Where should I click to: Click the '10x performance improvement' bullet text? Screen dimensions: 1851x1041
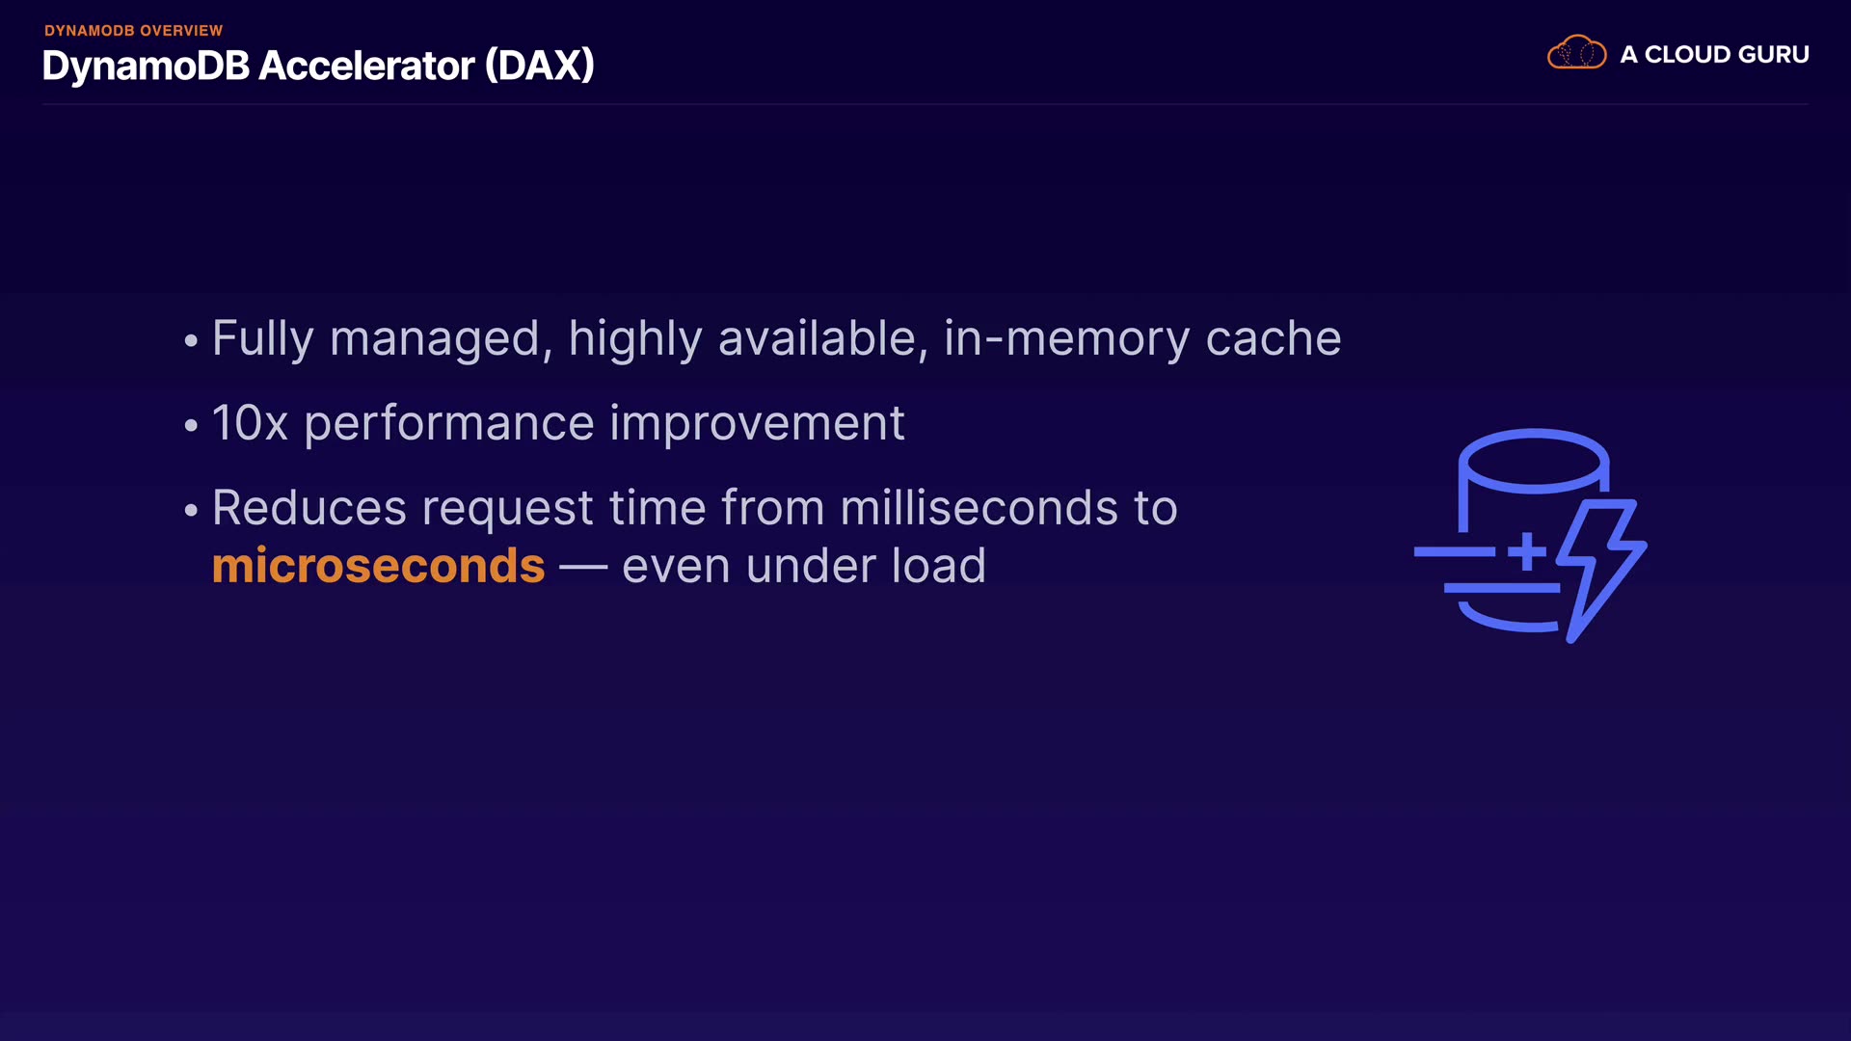coord(558,423)
